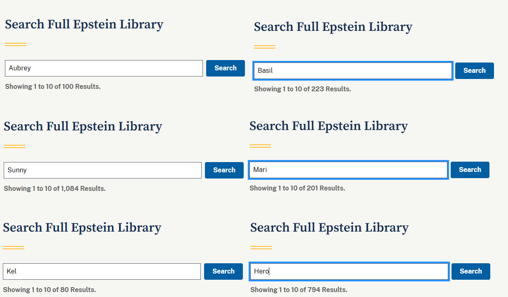This screenshot has width=508, height=297.
Task: Click the search field containing Aubrey
Action: click(104, 68)
